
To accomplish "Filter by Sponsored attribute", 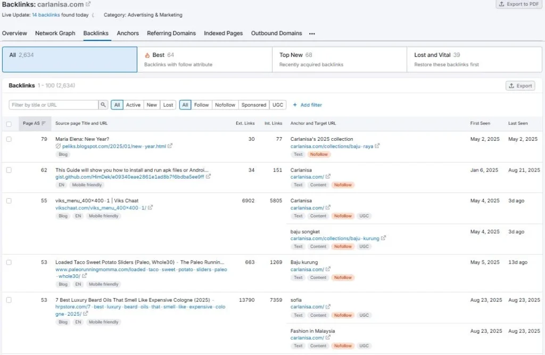I will 254,105.
